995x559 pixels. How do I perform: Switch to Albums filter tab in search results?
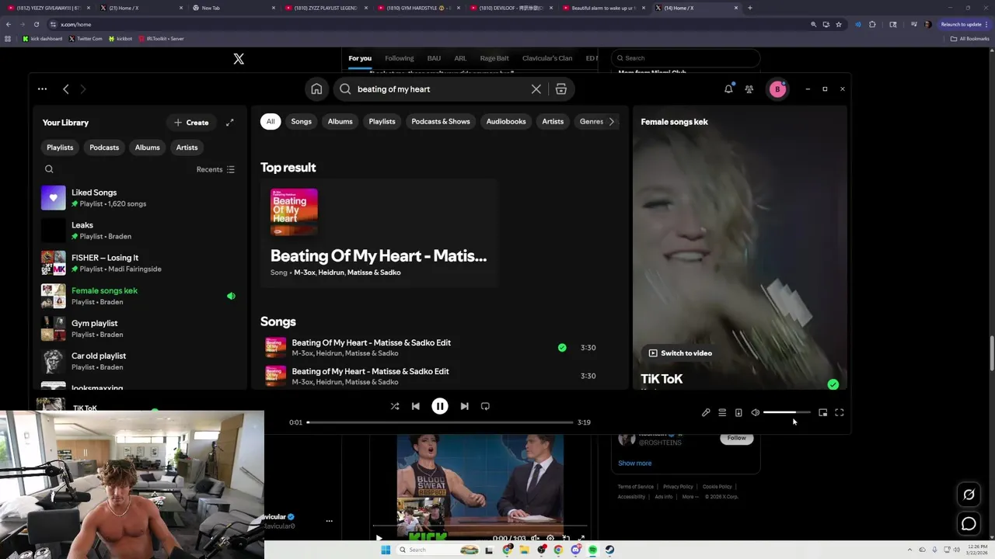coord(340,122)
